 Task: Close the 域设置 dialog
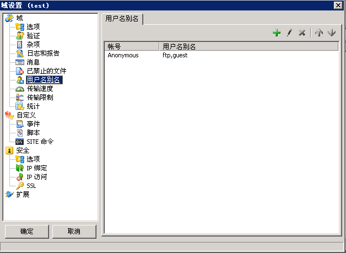(338, 5)
